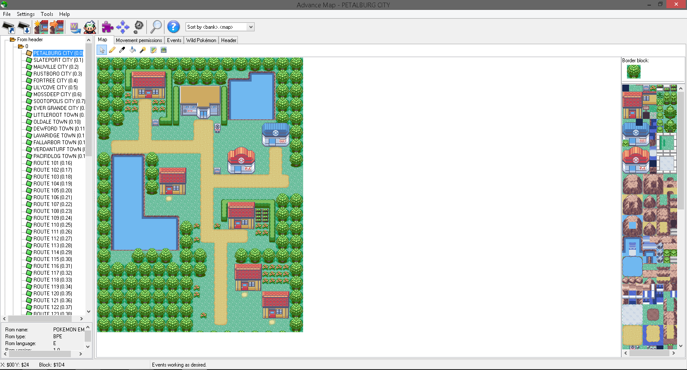Select ROUTE 119 (0.34) map
This screenshot has width=687, height=370.
53,287
